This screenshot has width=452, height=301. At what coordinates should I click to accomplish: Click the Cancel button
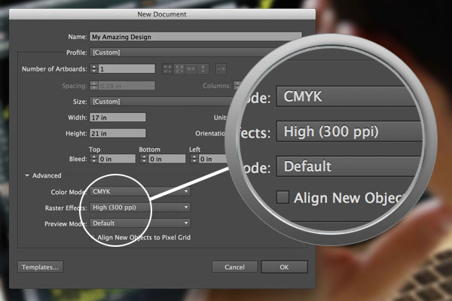click(234, 267)
